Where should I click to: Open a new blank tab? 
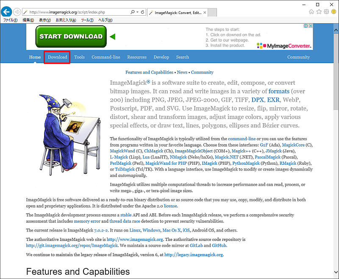[x=212, y=13]
